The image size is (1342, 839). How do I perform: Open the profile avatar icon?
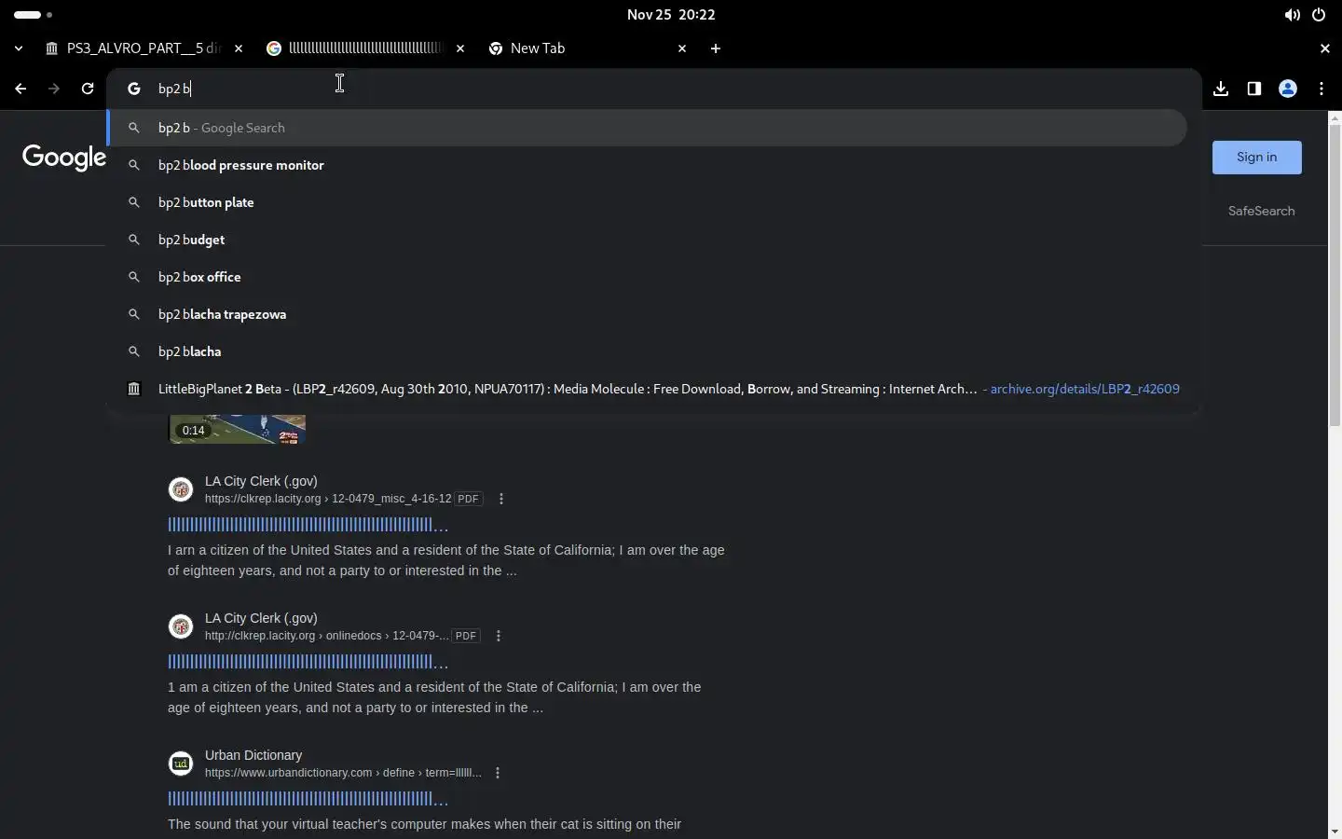(1288, 89)
